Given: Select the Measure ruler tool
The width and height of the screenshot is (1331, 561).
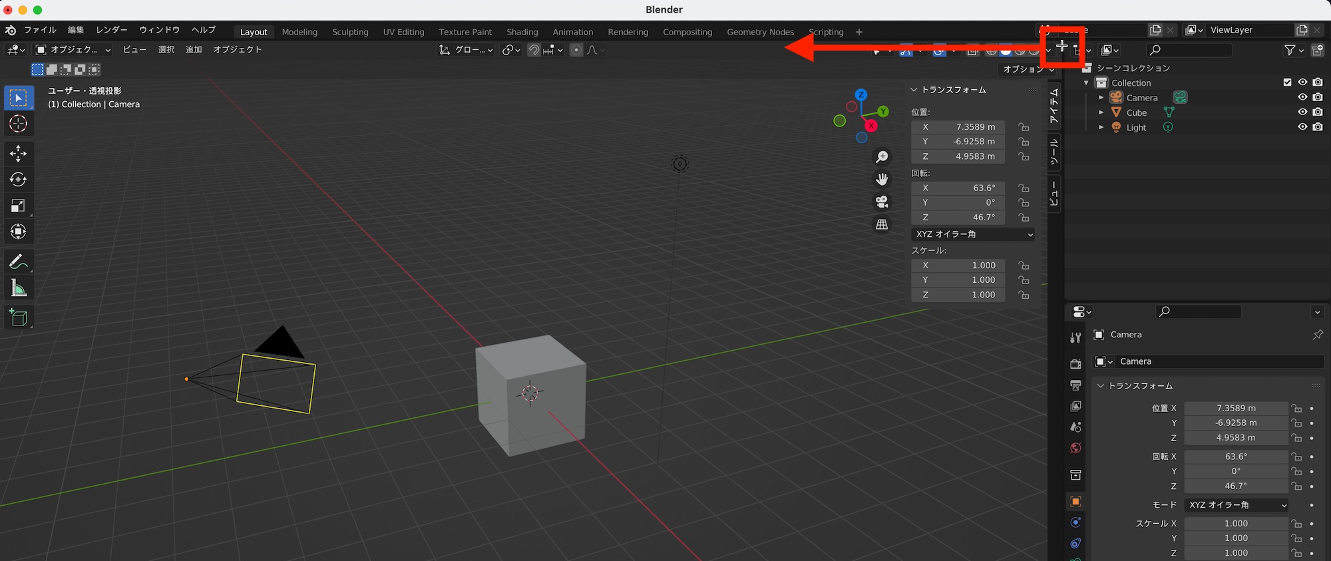Looking at the screenshot, I should 18,288.
